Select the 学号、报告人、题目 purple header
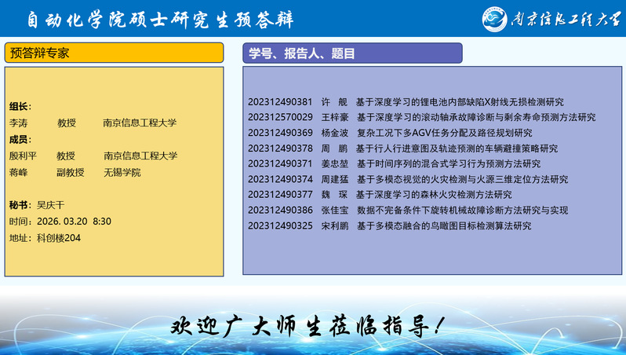626x355 pixels. (352, 53)
